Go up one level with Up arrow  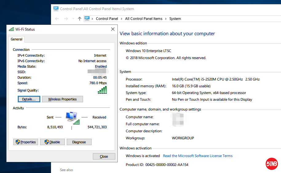(80, 19)
